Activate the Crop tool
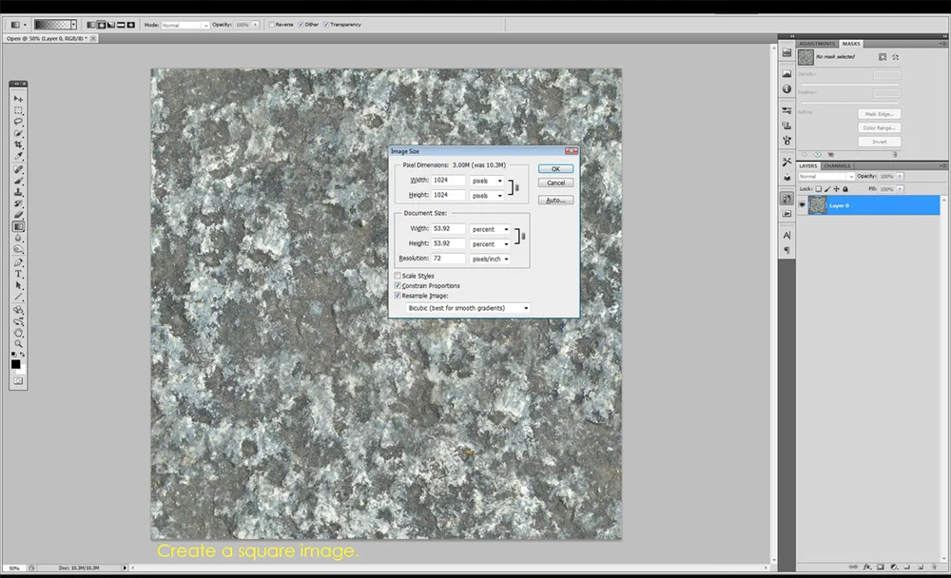 (x=18, y=142)
